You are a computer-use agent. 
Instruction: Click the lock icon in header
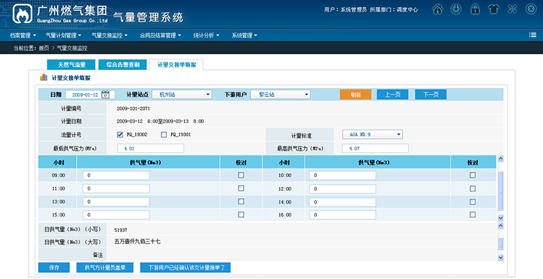(x=475, y=10)
